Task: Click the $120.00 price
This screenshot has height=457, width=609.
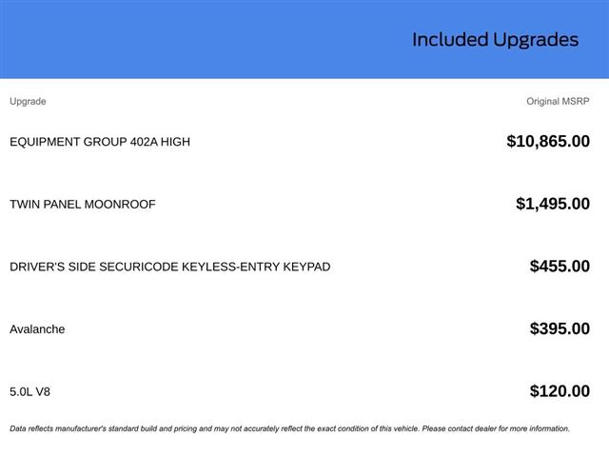Action: click(560, 391)
